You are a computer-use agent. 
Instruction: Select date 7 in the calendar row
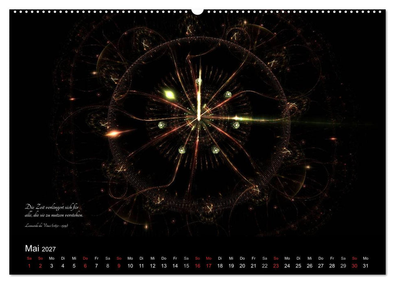click(x=96, y=266)
